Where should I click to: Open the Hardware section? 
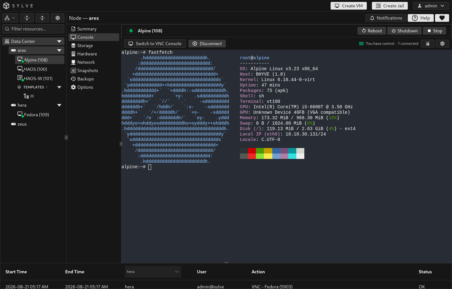coord(94,54)
